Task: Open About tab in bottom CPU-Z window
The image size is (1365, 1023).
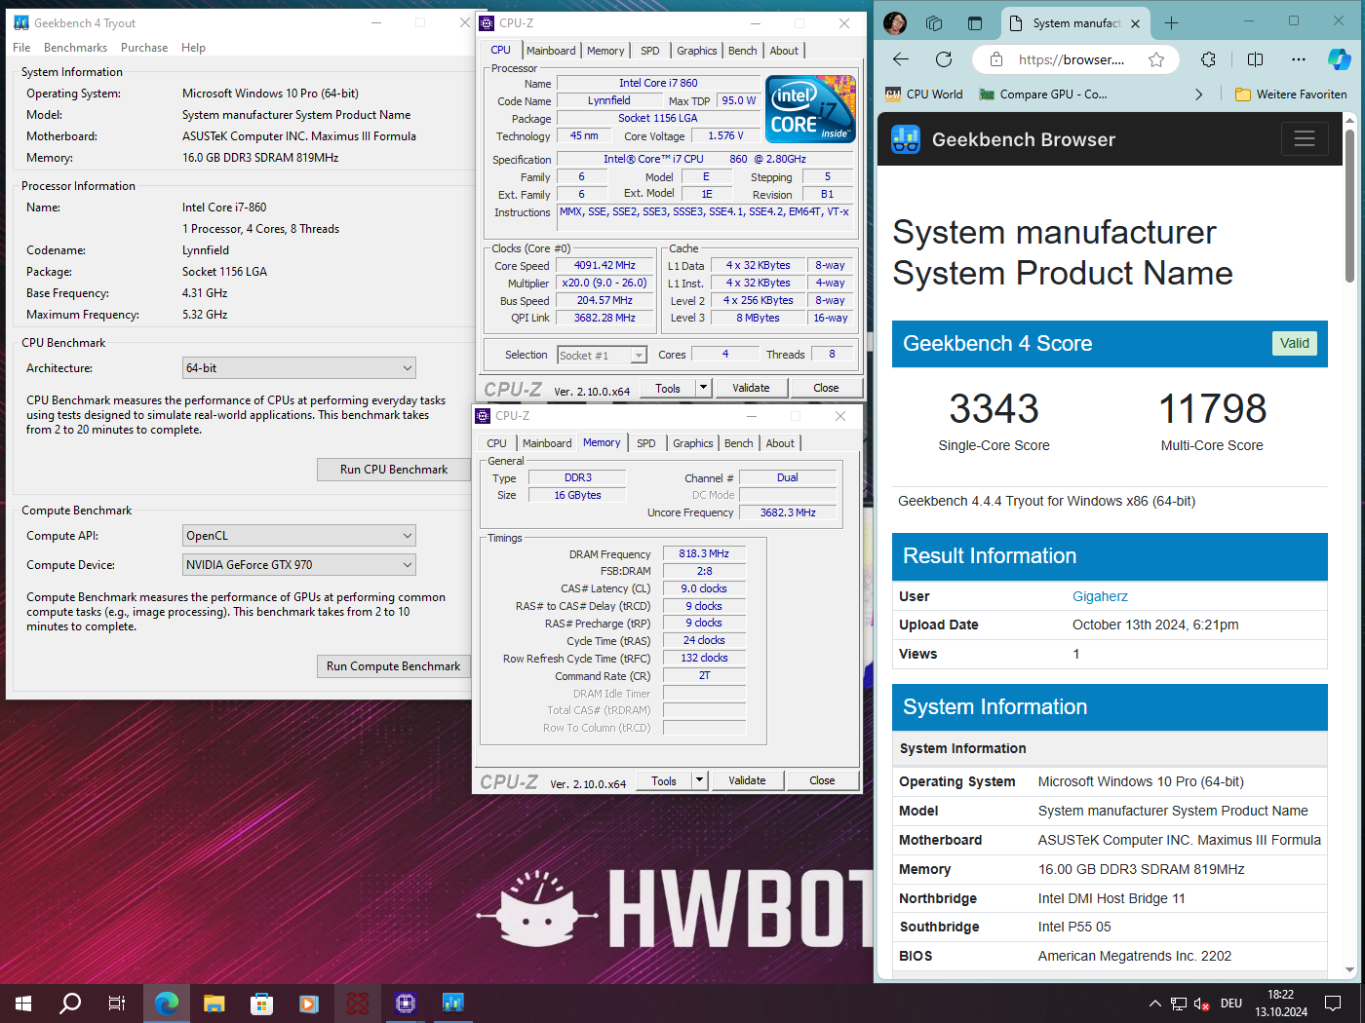Action: tap(780, 443)
